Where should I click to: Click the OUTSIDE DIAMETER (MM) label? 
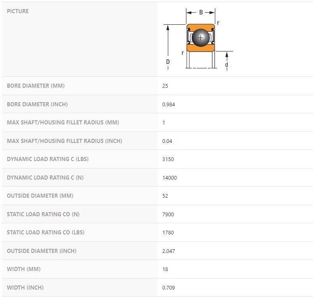click(40, 196)
